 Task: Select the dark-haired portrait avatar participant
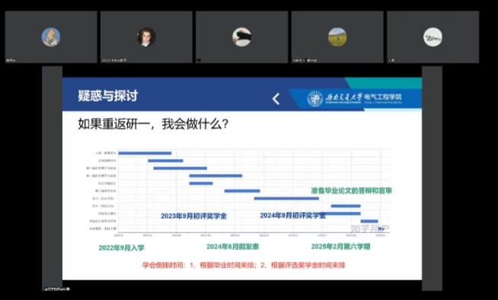coord(146,37)
